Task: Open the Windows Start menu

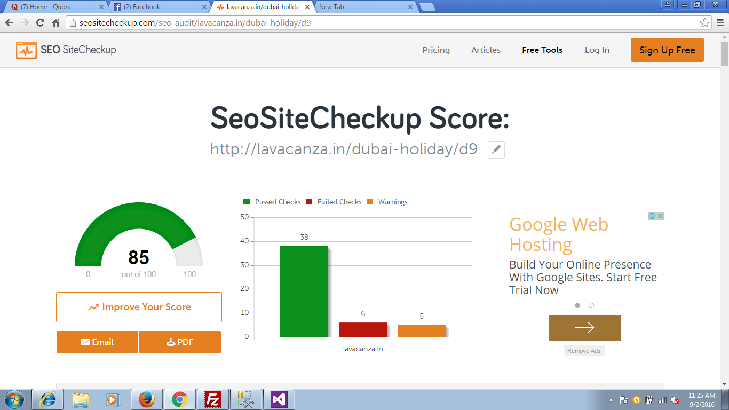Action: point(14,399)
